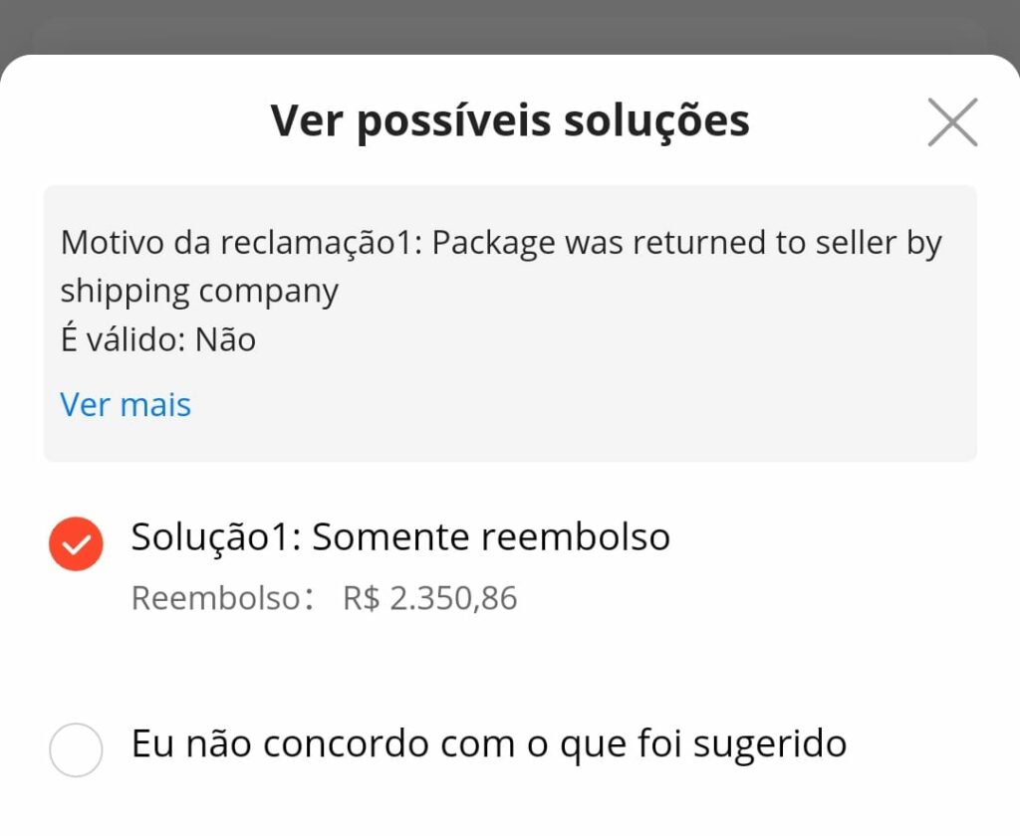Select the red checked Solução1 radio button
Image resolution: width=1020 pixels, height=836 pixels.
pyautogui.click(x=76, y=543)
